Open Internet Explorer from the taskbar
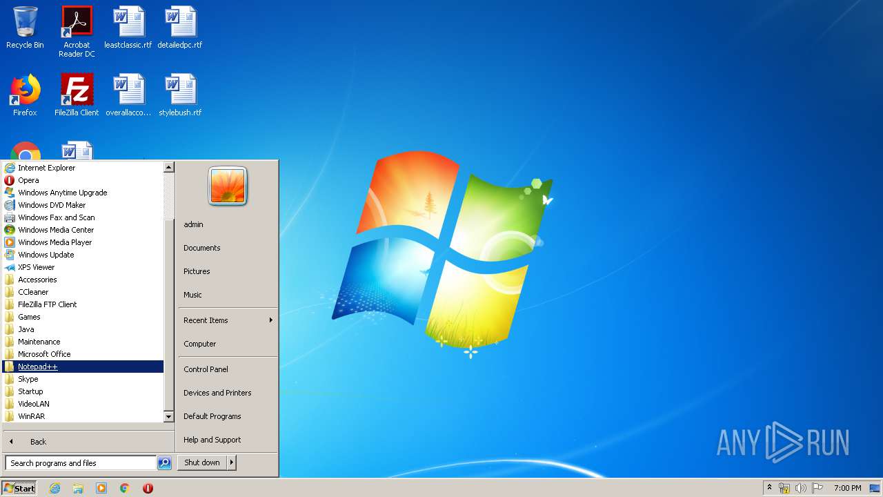 54,488
